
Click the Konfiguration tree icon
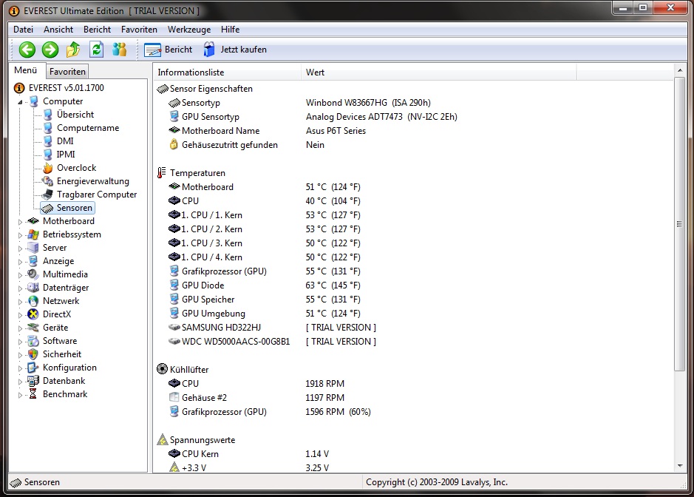pos(33,368)
